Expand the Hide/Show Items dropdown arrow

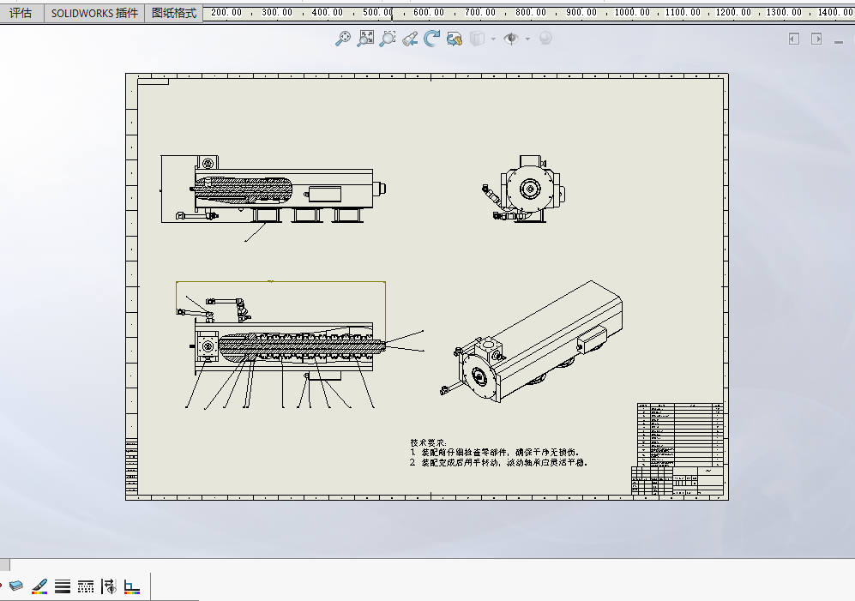coord(527,39)
